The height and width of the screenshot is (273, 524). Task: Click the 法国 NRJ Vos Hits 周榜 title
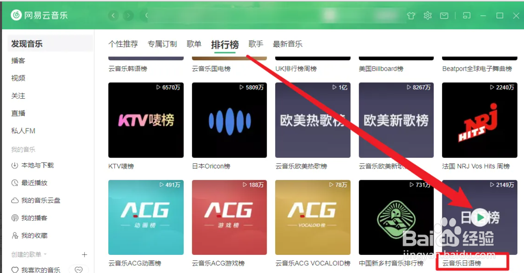[x=476, y=166]
